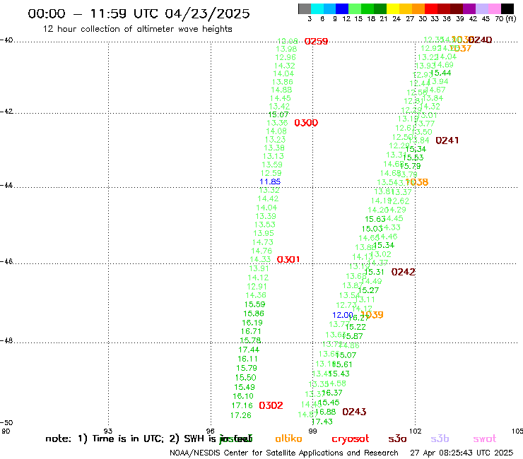The width and height of the screenshot is (523, 459).
Task: Click the longitude axis label 99
Action: coord(312,431)
